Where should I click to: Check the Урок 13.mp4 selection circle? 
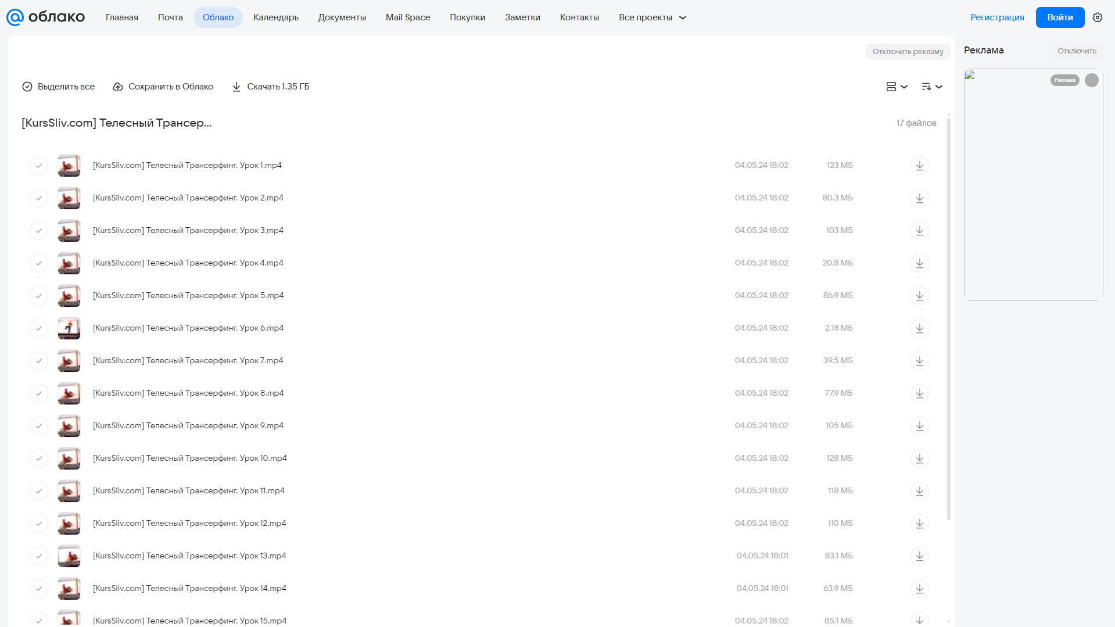click(x=39, y=556)
